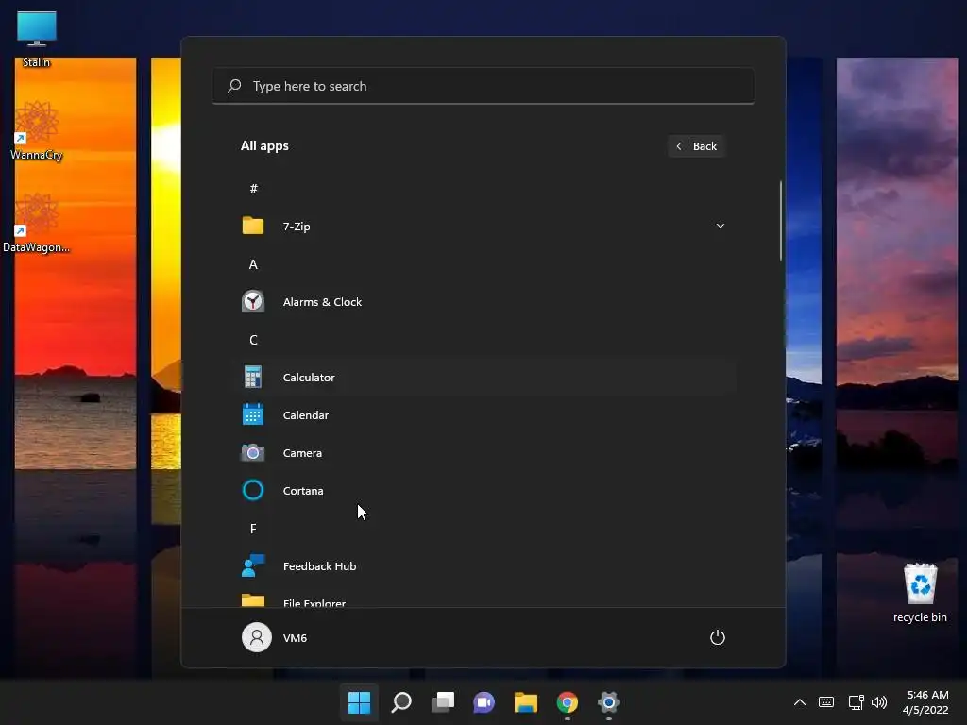Select the F letter header
The image size is (967, 725).
tap(253, 529)
